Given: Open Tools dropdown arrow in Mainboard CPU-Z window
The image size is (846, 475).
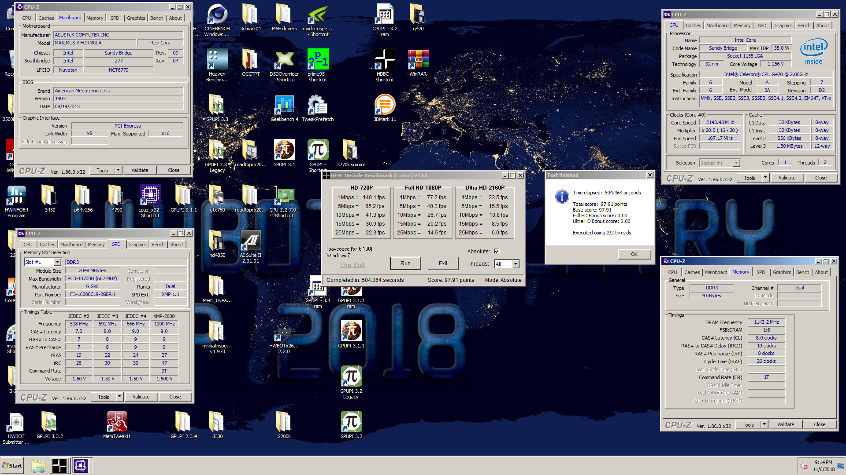Looking at the screenshot, I should 118,170.
